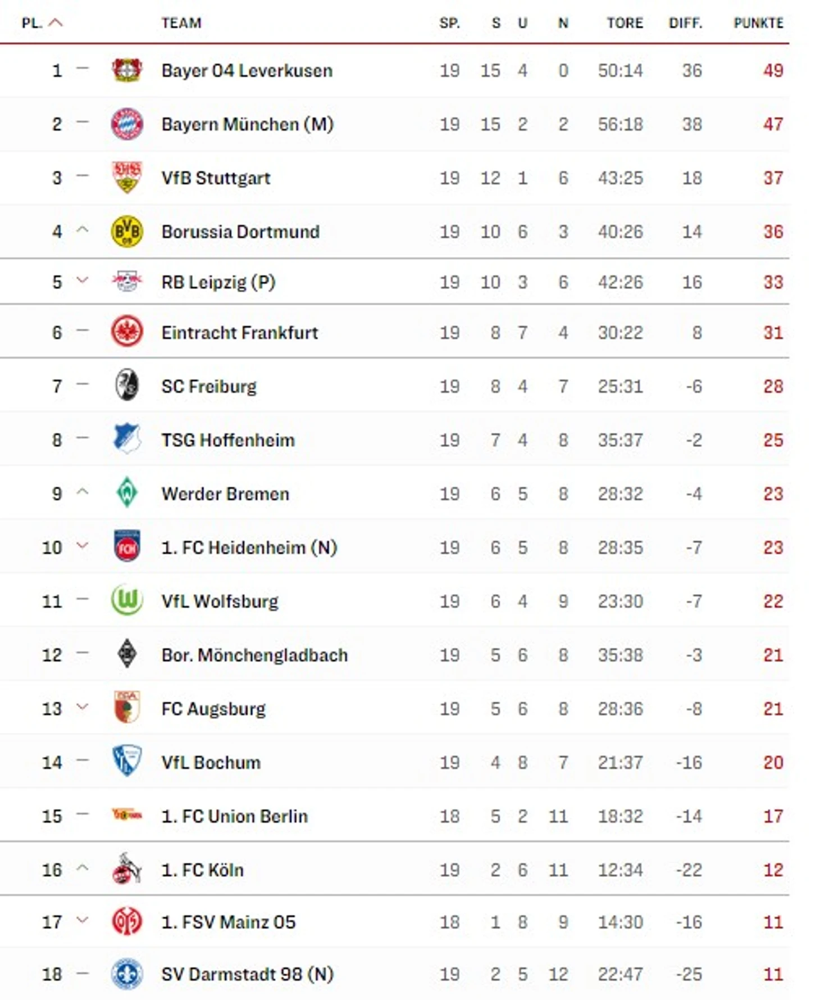Click the SV Darmstadt 98 lily logo
820x1000 pixels.
[x=127, y=974]
